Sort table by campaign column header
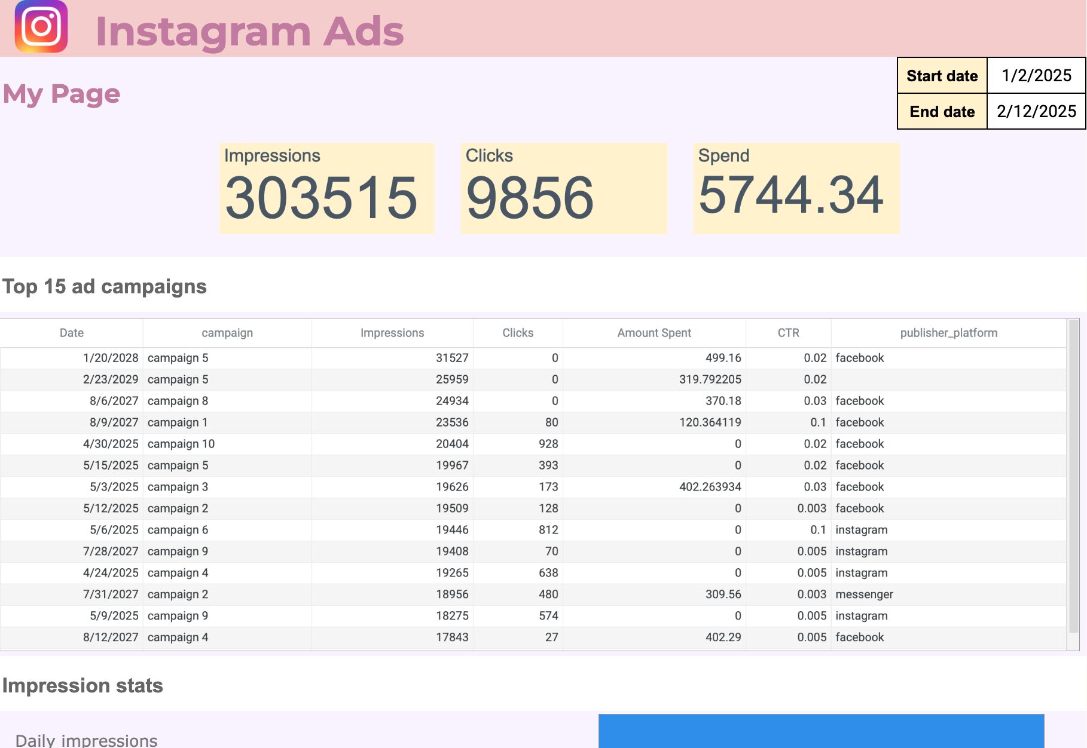Viewport: 1087px width, 748px height. (x=227, y=333)
